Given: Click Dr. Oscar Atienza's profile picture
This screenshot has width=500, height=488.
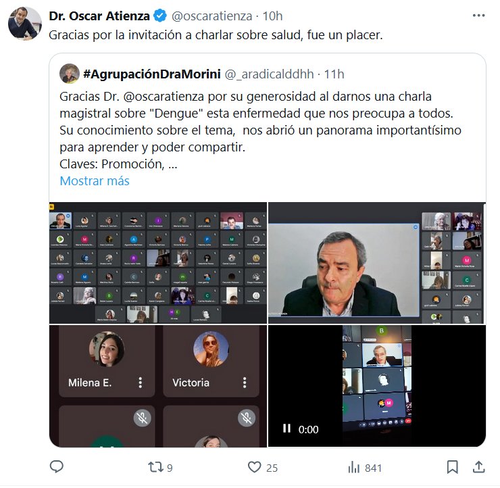Looking at the screenshot, I should (25, 24).
